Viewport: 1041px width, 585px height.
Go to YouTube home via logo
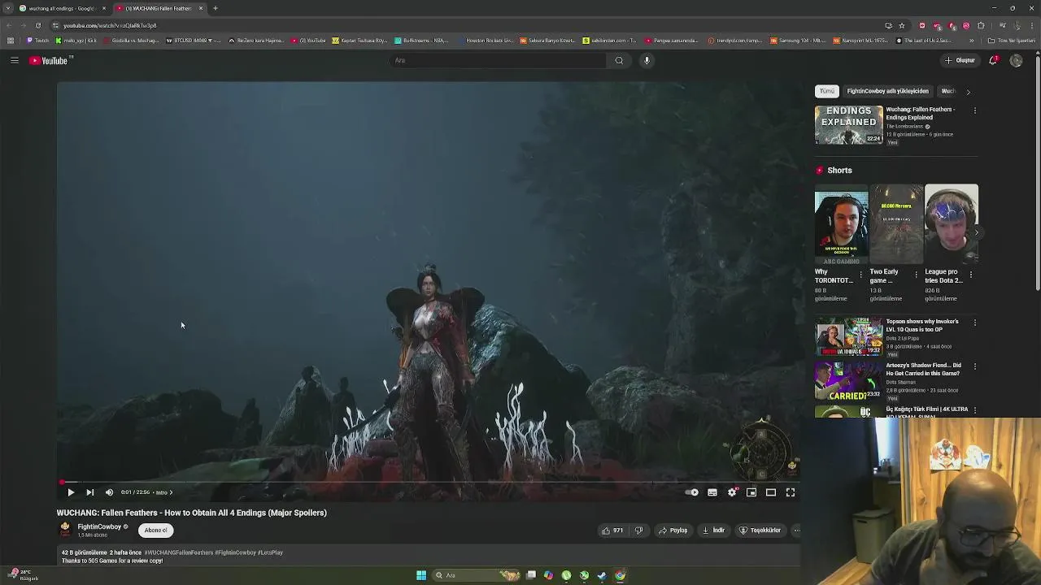tap(49, 60)
